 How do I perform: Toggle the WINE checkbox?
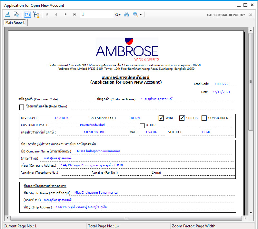click(x=161, y=118)
